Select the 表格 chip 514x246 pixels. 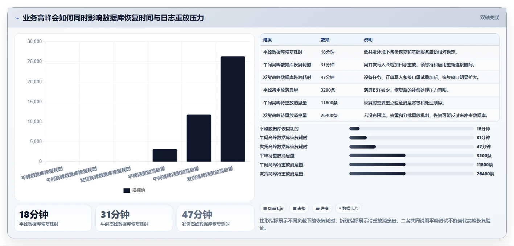[x=299, y=208]
